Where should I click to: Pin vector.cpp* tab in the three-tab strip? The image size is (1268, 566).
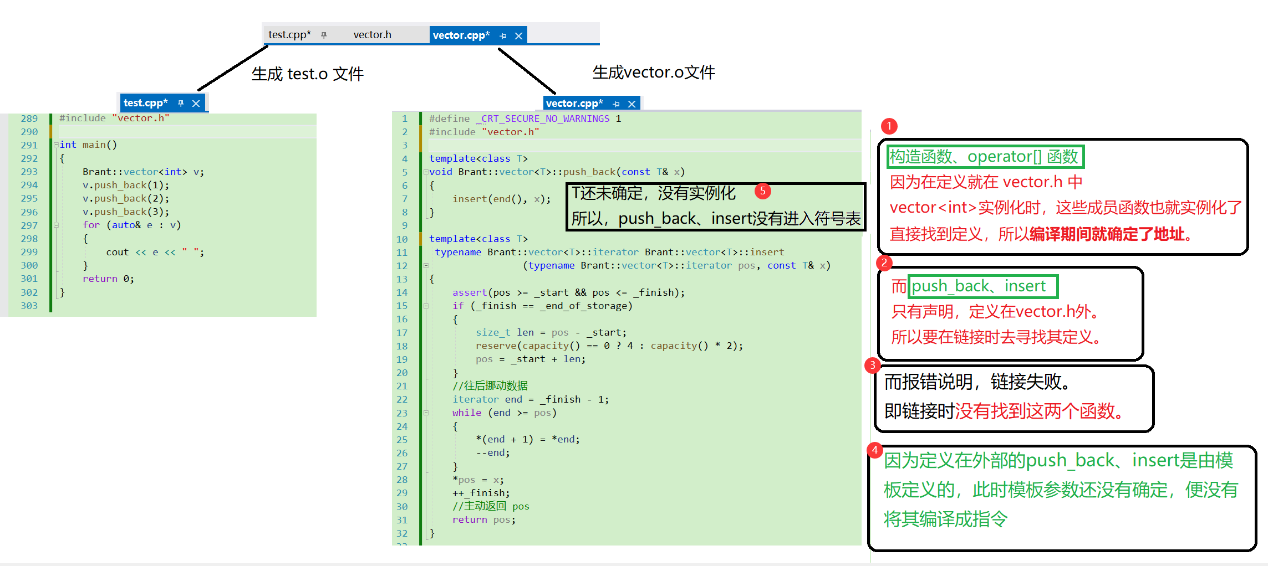503,36
